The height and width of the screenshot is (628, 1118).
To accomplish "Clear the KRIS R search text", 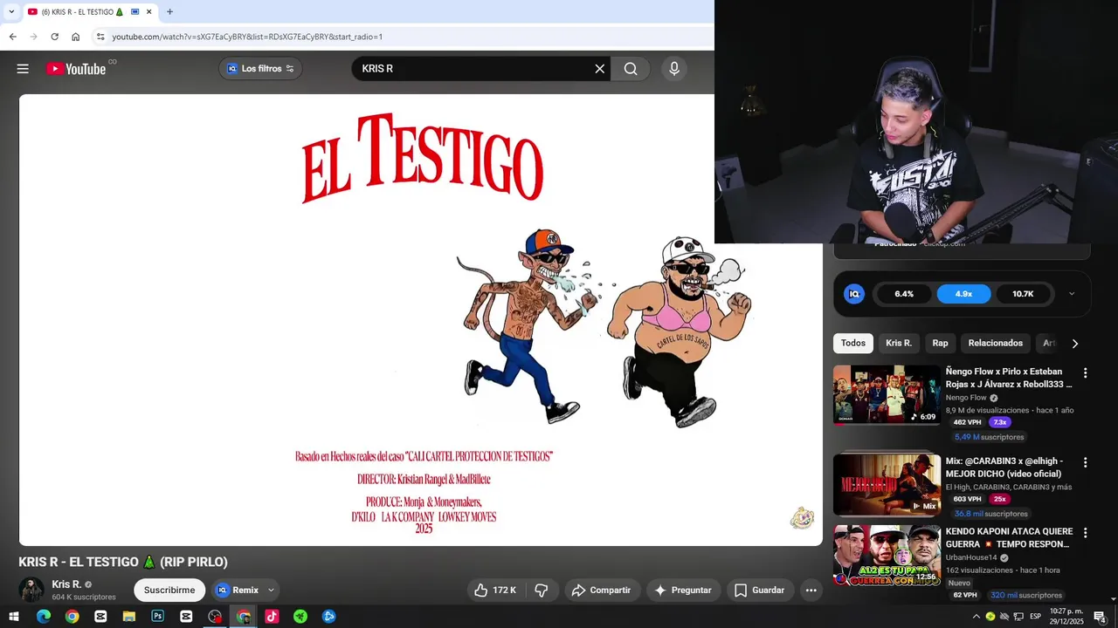I will [600, 69].
